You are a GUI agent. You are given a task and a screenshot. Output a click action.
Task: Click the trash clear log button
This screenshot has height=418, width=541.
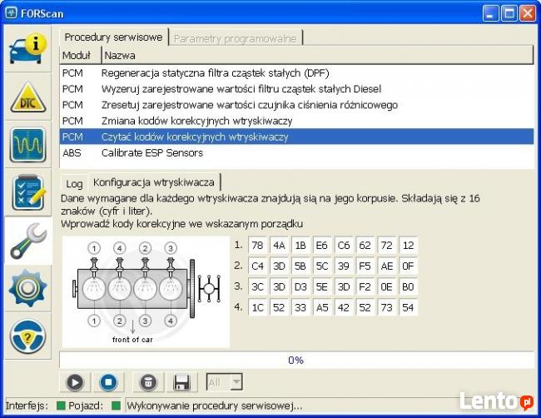tap(148, 382)
